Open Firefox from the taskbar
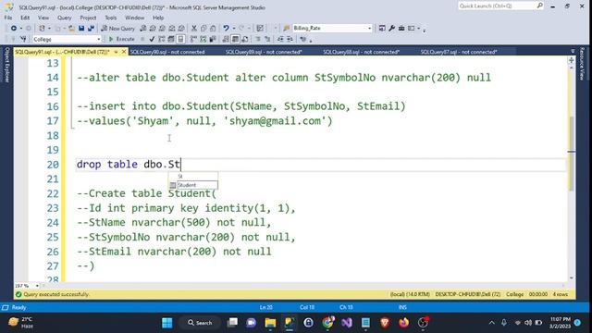 tap(403, 323)
